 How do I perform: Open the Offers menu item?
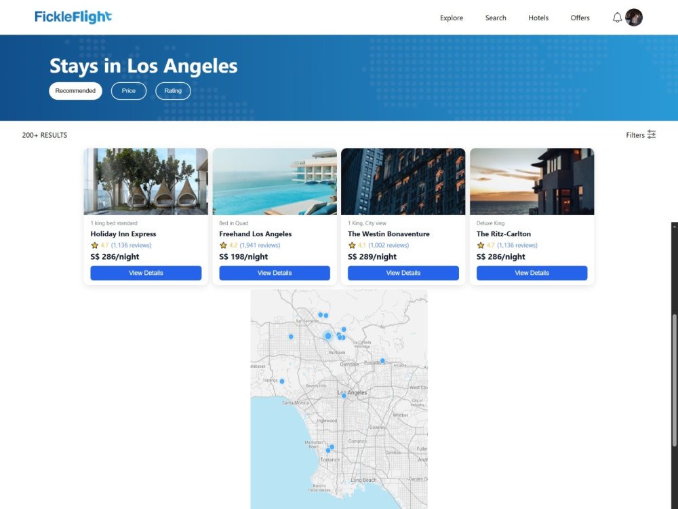(x=580, y=18)
